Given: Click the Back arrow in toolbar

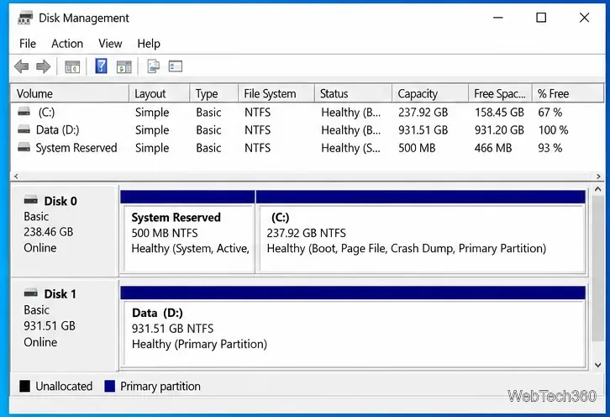Looking at the screenshot, I should click(21, 66).
